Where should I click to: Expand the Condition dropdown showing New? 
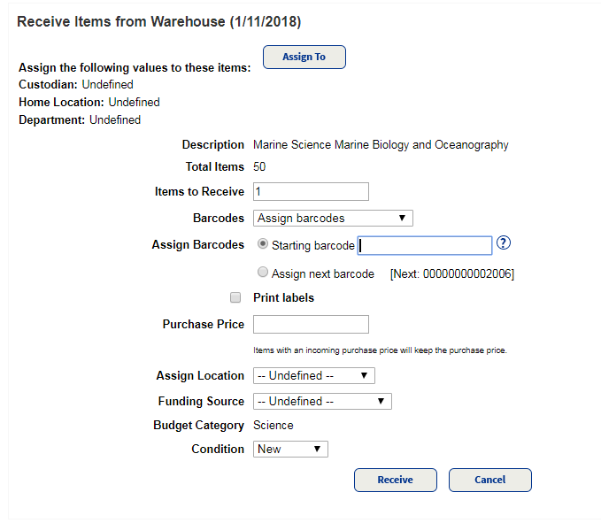(x=290, y=450)
